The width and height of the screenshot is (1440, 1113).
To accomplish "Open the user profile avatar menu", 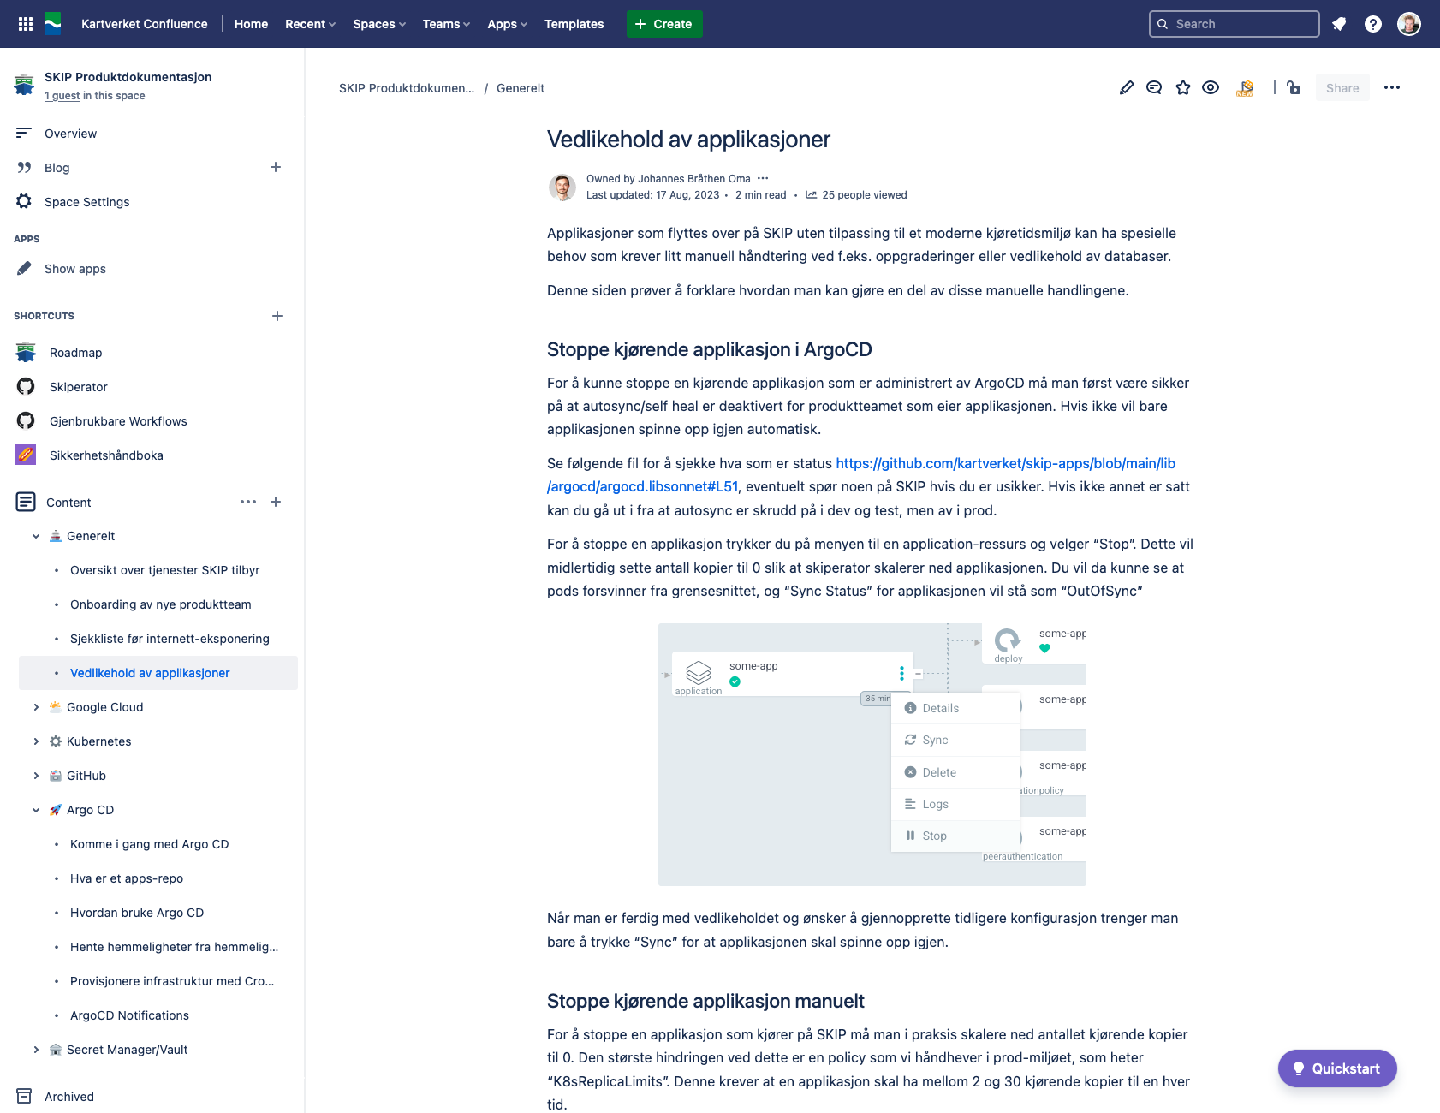I will (1409, 24).
